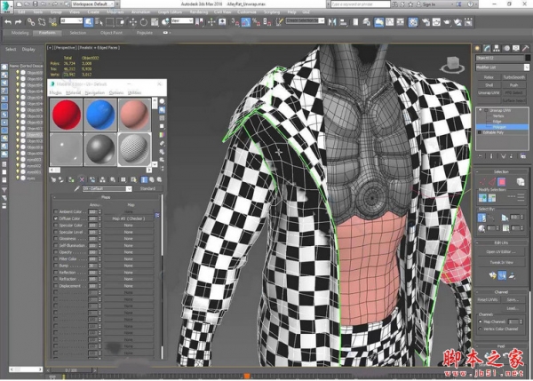This screenshot has width=533, height=381.
Task: Toggle the Diffuse Color map checkbox
Action: pos(54,218)
